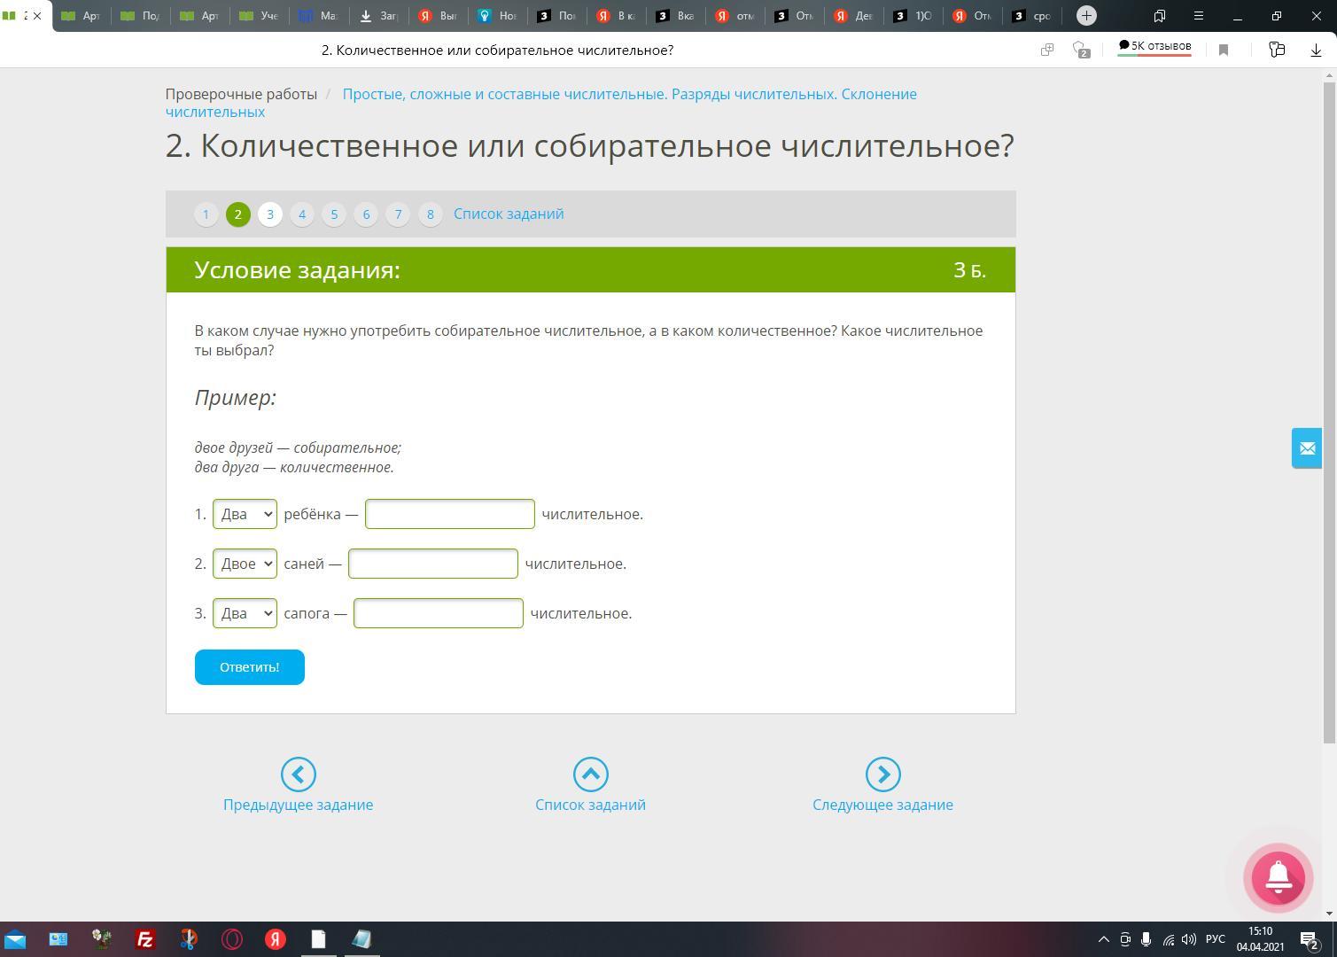Switch the РУС input language indicator

(x=1216, y=939)
